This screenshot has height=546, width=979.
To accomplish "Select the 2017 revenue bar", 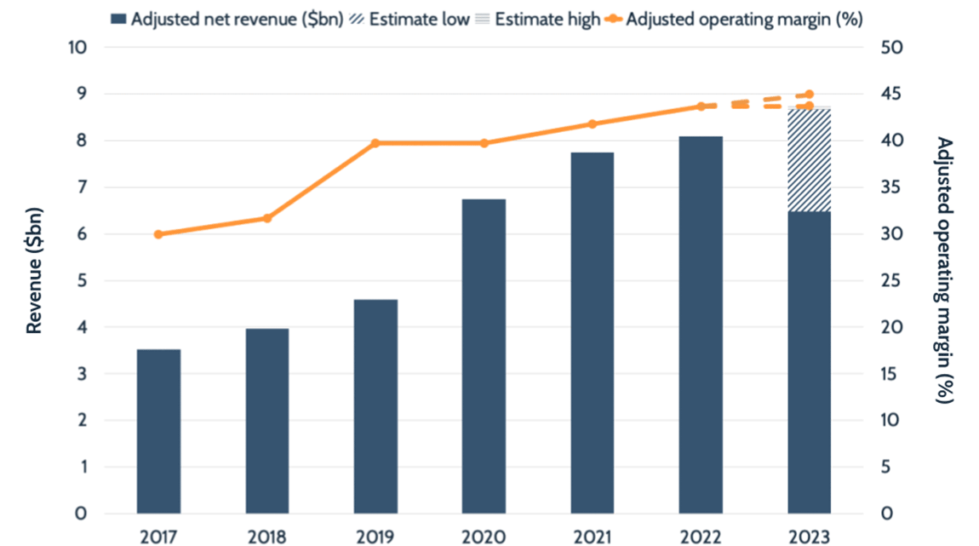I will [158, 431].
